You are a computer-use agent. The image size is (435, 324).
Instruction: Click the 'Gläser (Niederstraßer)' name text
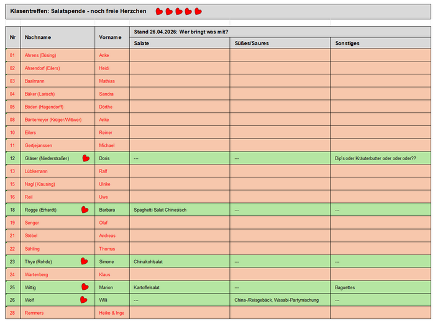(x=47, y=158)
